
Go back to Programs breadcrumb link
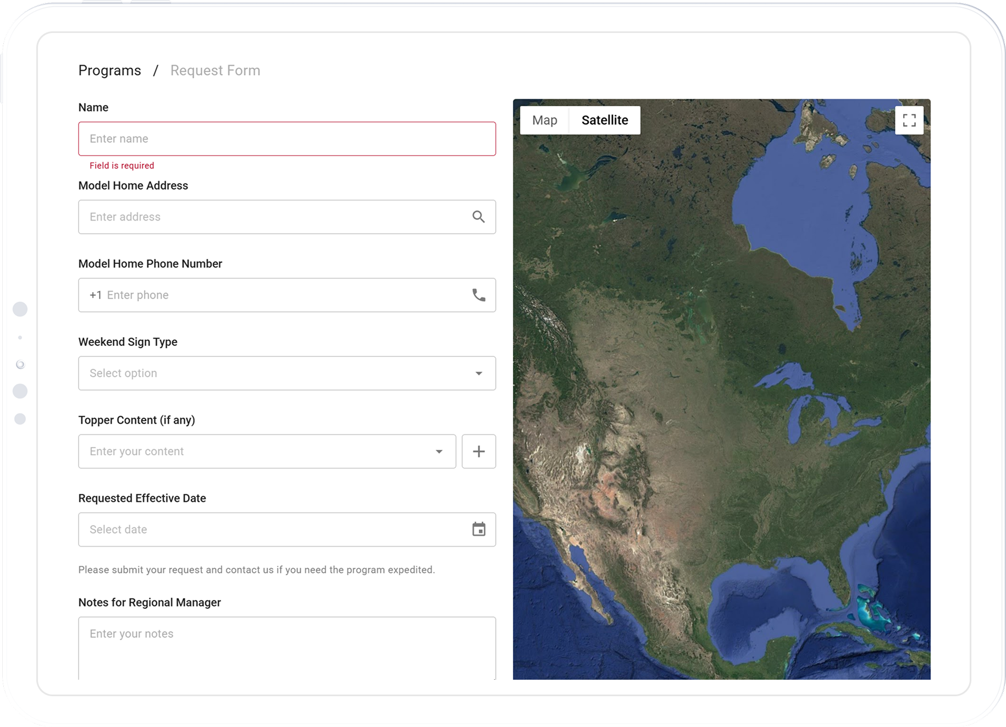109,70
